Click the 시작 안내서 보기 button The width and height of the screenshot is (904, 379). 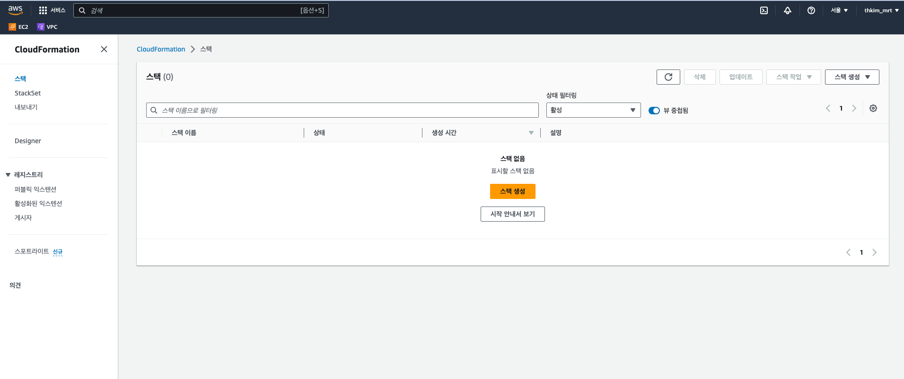click(x=513, y=214)
